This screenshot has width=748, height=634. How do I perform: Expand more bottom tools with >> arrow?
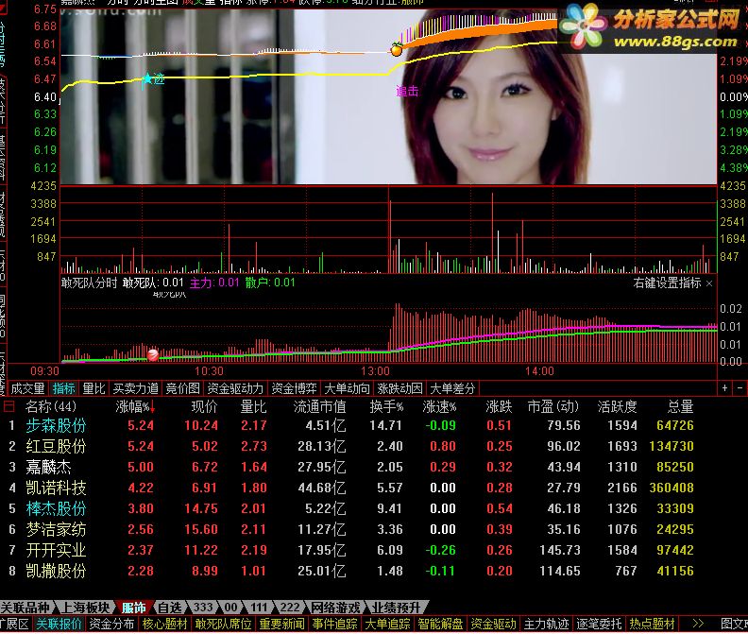pos(698,623)
